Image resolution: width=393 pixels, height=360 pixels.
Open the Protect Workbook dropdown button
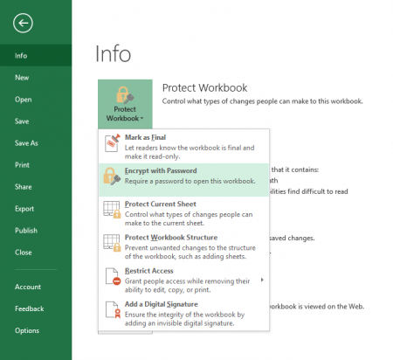[125, 104]
